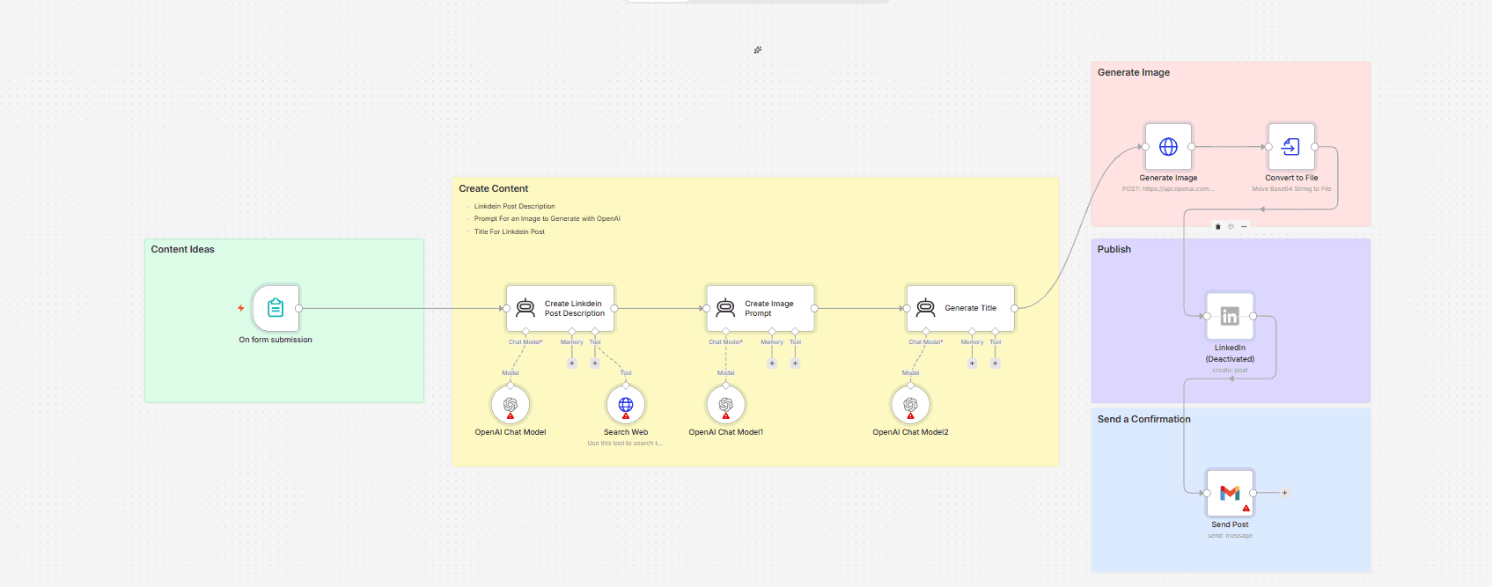Click Tool connector on Create Linkedin Post Description
Image resolution: width=1492 pixels, height=587 pixels.
[595, 332]
